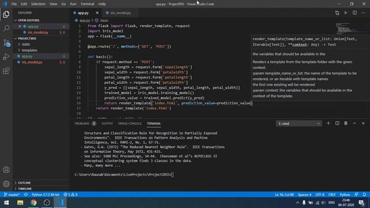Open the Selection menu

pos(38,4)
